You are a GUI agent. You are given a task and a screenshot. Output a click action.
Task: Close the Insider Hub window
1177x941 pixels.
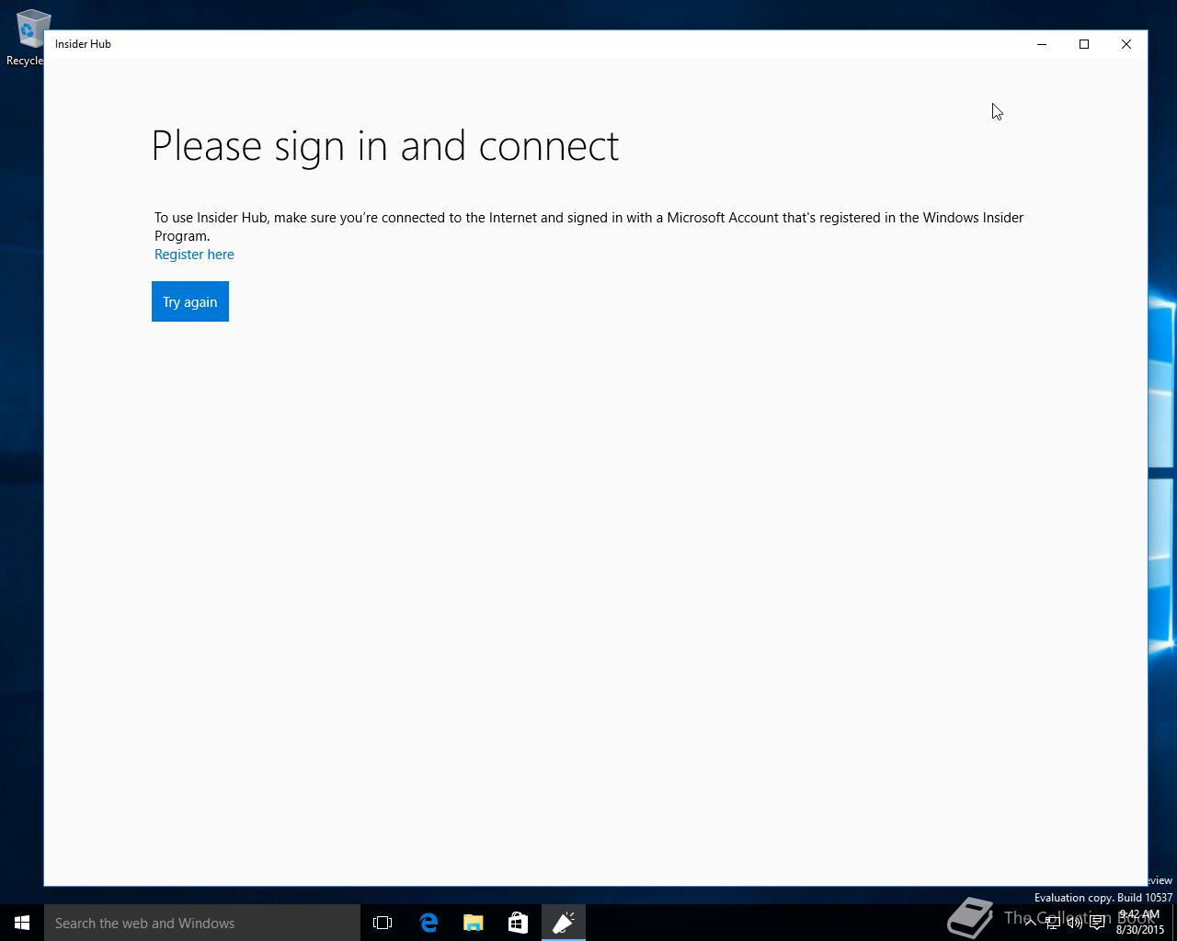1126,44
